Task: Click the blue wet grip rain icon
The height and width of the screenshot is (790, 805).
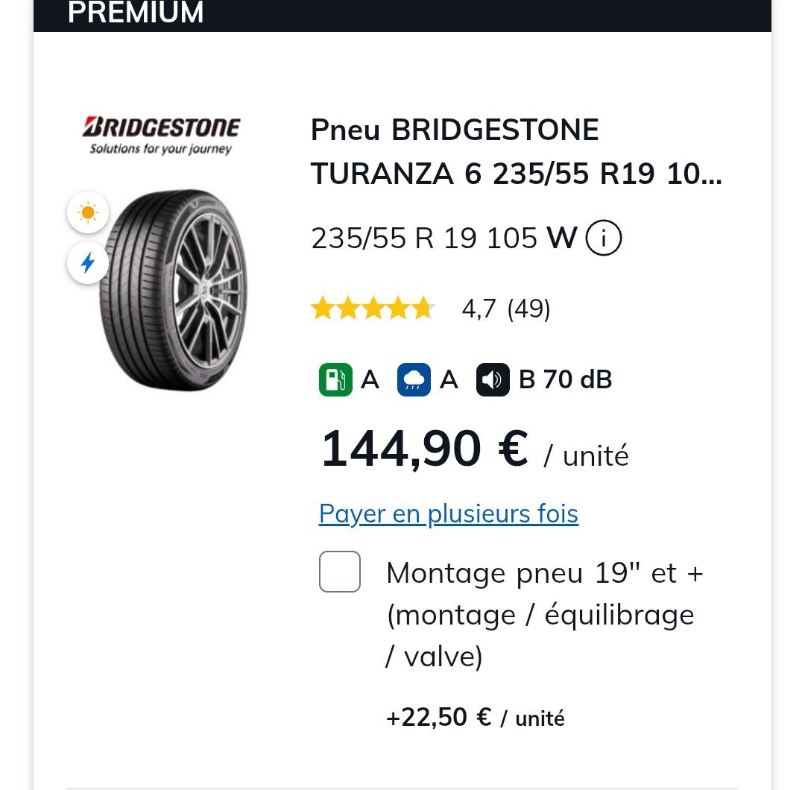Action: point(414,380)
